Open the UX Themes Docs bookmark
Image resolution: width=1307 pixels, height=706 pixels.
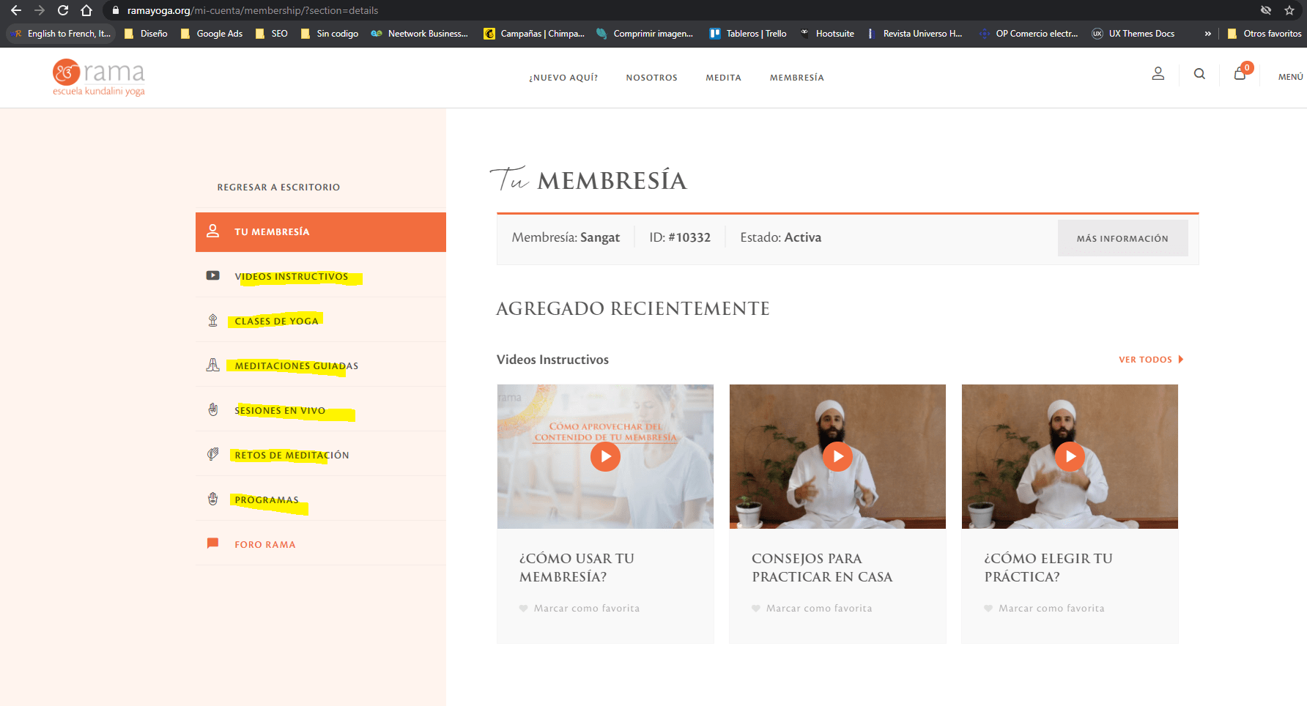pos(1133,34)
